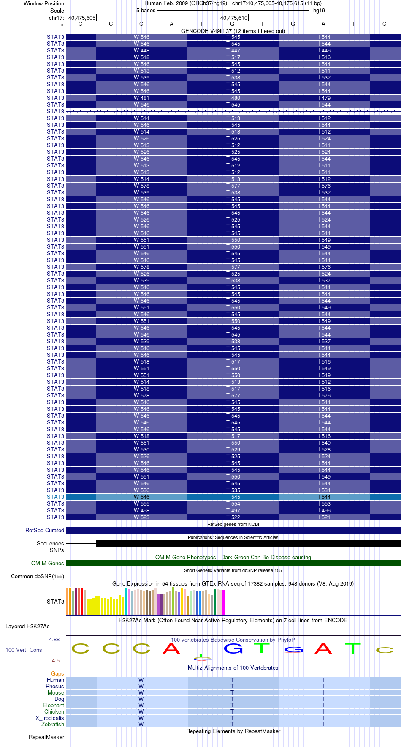Open Short Genetic Variants from dbSNP title
Viewport: 401px width, 747px height.
233,570
